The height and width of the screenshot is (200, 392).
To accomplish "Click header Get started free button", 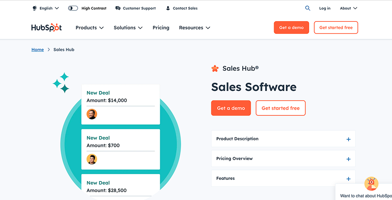I will pyautogui.click(x=336, y=27).
